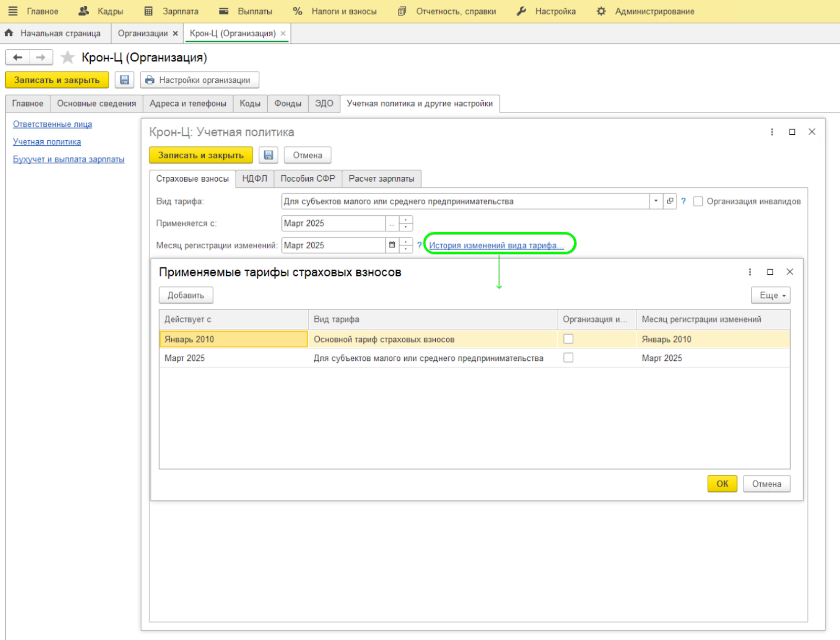Image resolution: width=840 pixels, height=640 pixels.
Task: Switch to the НДФЛ tab
Action: click(x=255, y=179)
